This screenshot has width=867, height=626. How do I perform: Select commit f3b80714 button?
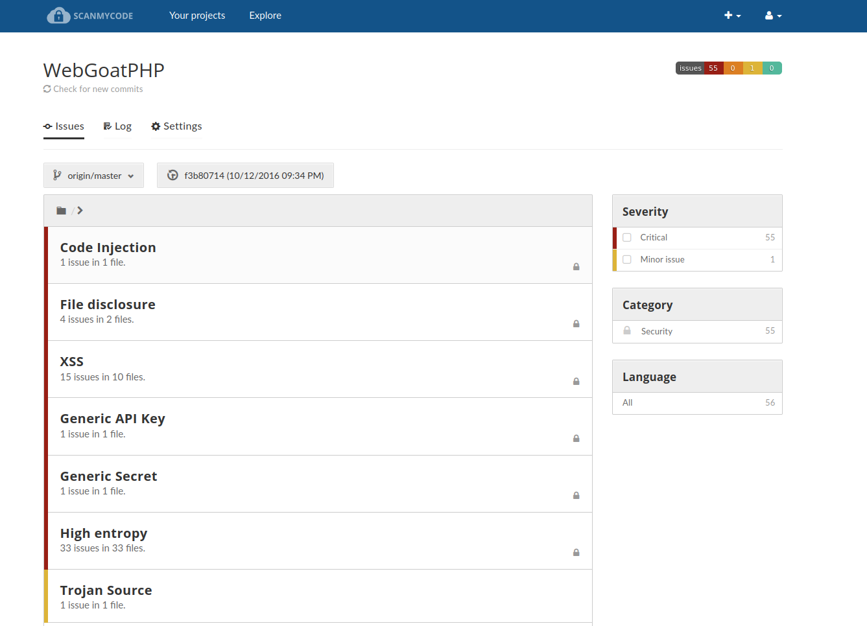pyautogui.click(x=245, y=176)
